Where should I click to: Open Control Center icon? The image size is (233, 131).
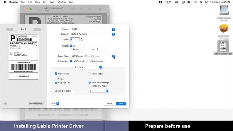[206, 2]
